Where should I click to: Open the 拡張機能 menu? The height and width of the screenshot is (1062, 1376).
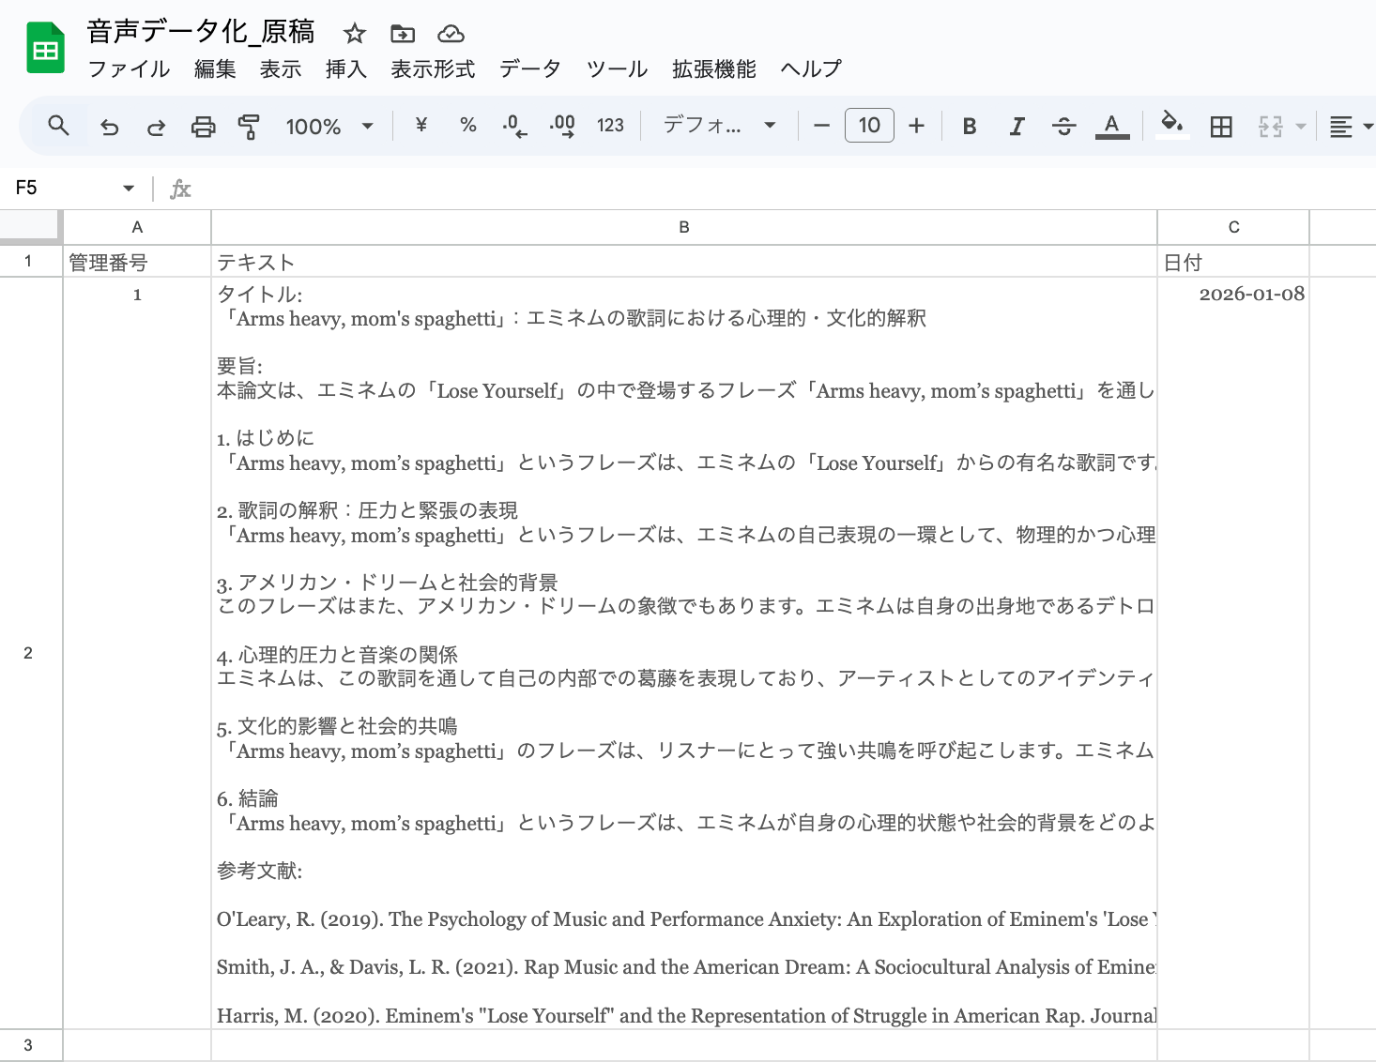714,69
